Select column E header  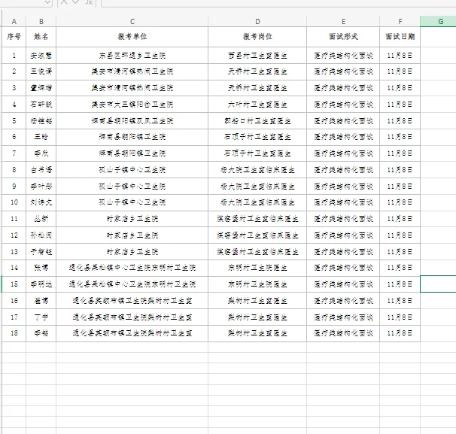click(x=343, y=22)
